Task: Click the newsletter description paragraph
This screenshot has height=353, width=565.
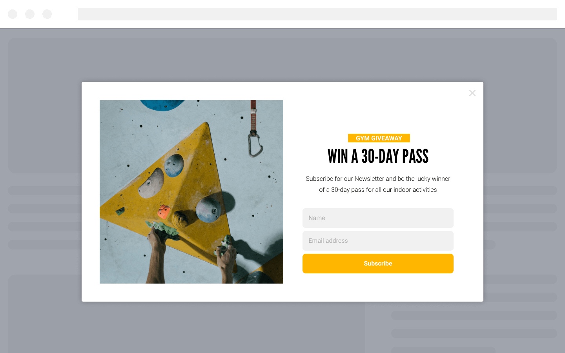Action: [378, 184]
